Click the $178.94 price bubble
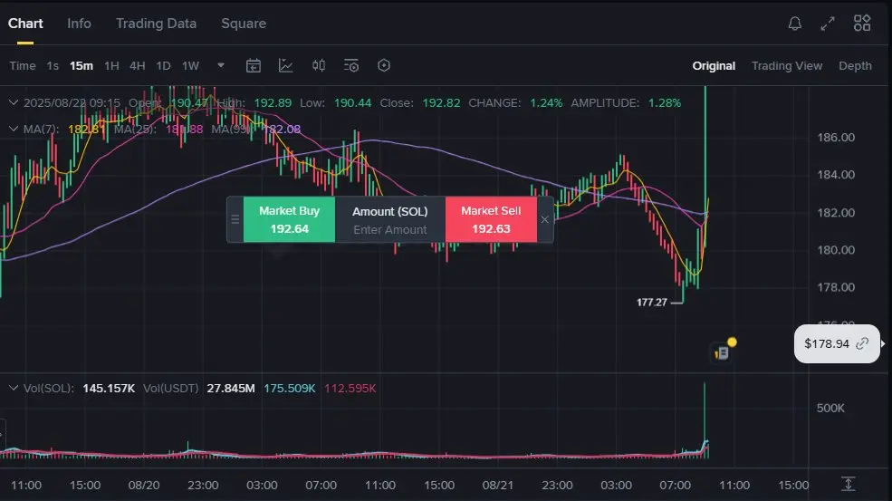The image size is (892, 501). pos(836,343)
